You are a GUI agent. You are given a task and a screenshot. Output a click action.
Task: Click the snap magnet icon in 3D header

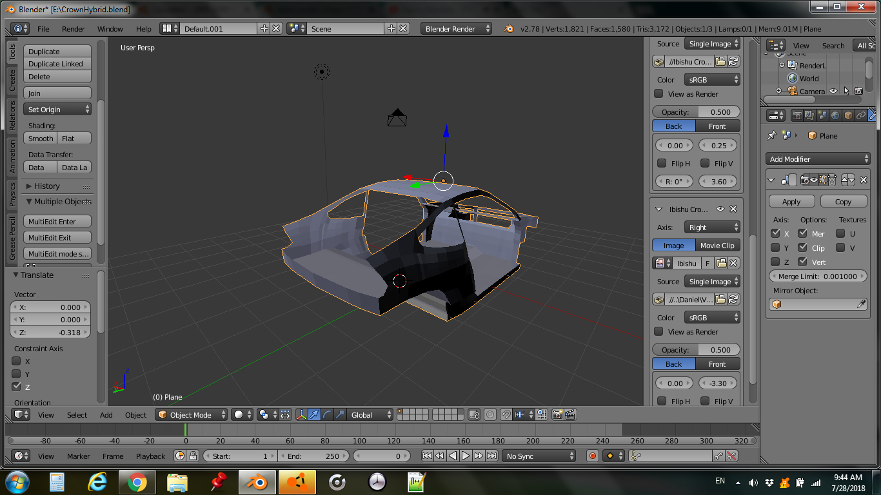coord(506,414)
